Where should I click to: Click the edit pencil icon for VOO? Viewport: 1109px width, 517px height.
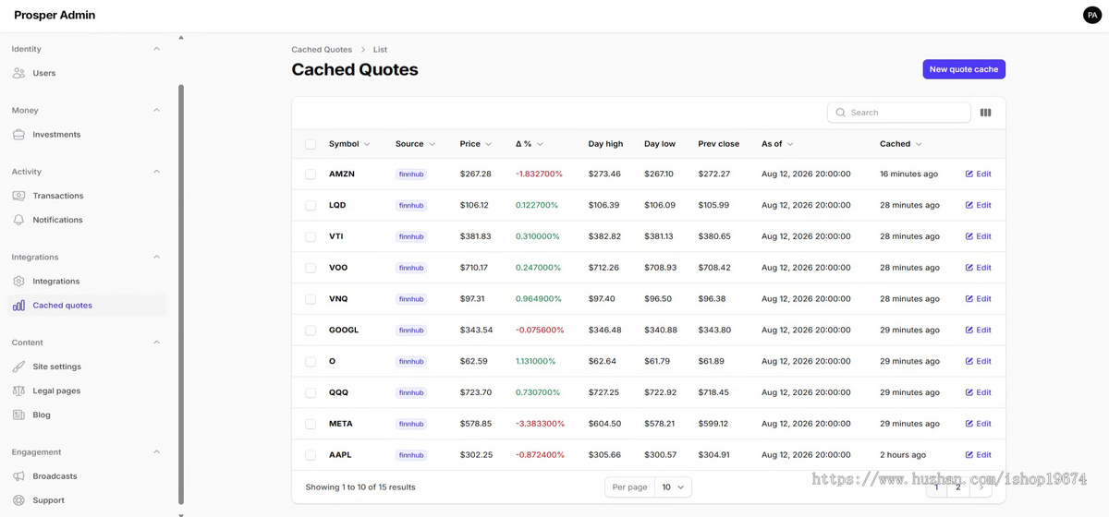969,268
